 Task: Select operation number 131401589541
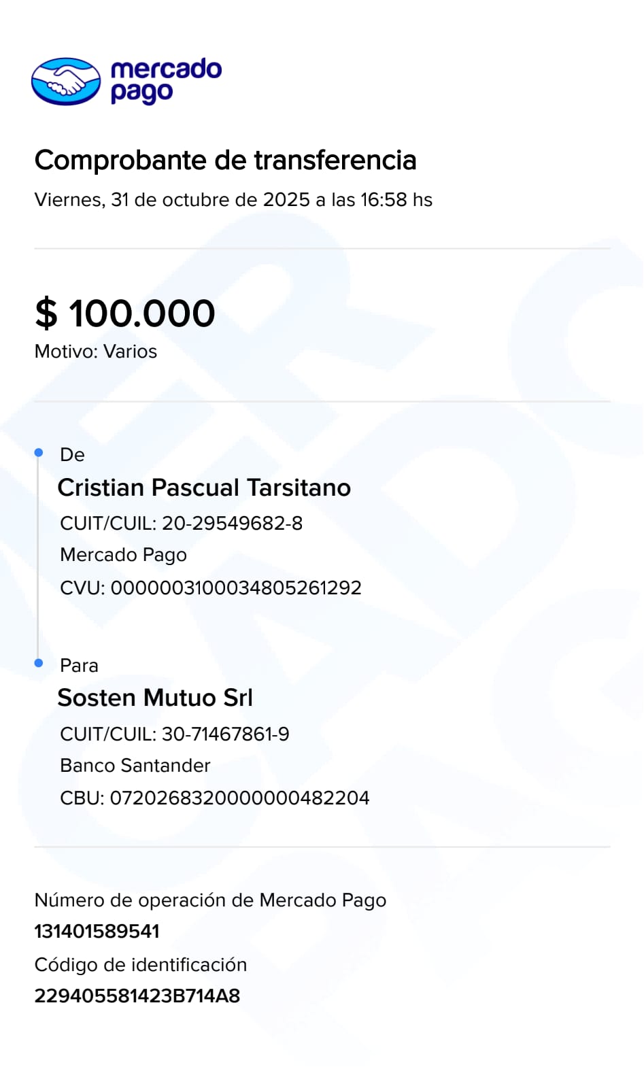click(x=97, y=932)
